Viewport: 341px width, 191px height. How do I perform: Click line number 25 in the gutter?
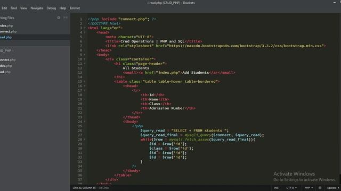click(x=80, y=126)
